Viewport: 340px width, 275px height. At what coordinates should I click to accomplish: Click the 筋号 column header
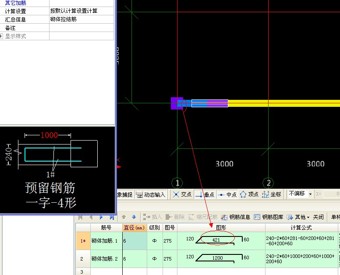(x=106, y=228)
